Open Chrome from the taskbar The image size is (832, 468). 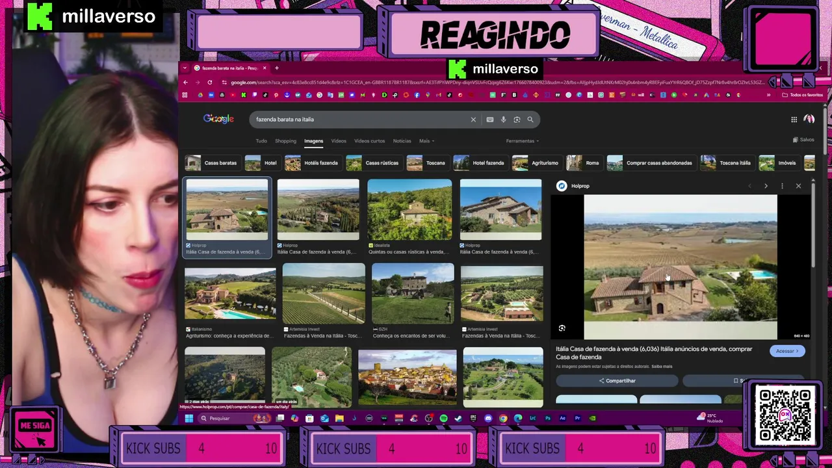(503, 419)
